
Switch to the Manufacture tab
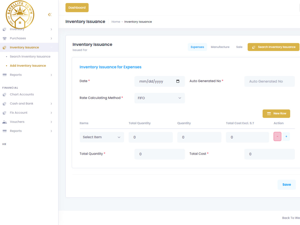click(220, 47)
